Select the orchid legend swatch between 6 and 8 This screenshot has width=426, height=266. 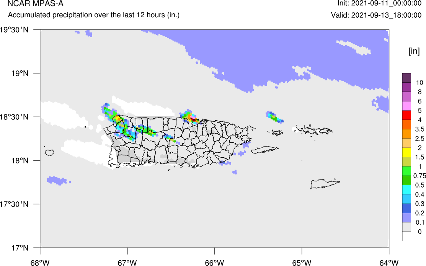406,96
